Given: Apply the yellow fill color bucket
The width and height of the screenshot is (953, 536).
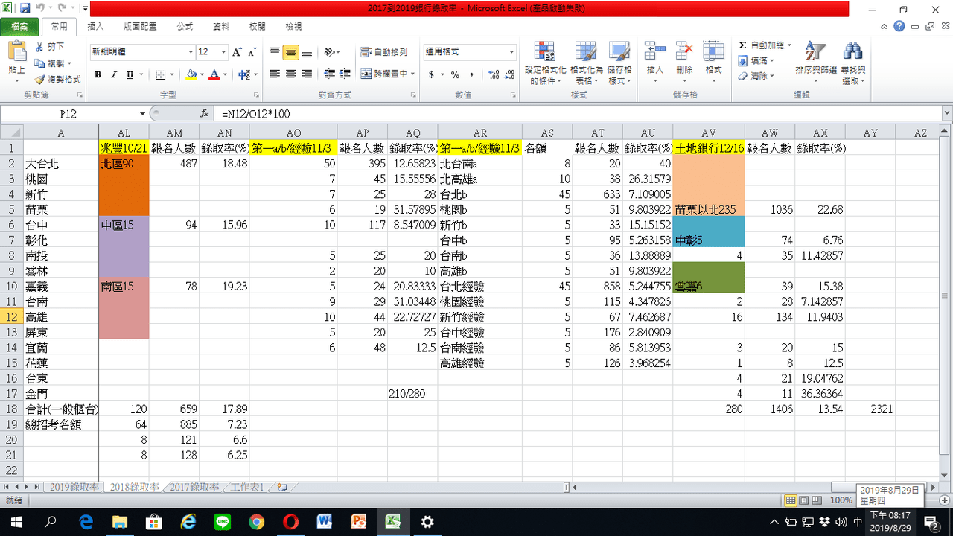Looking at the screenshot, I should click(191, 74).
